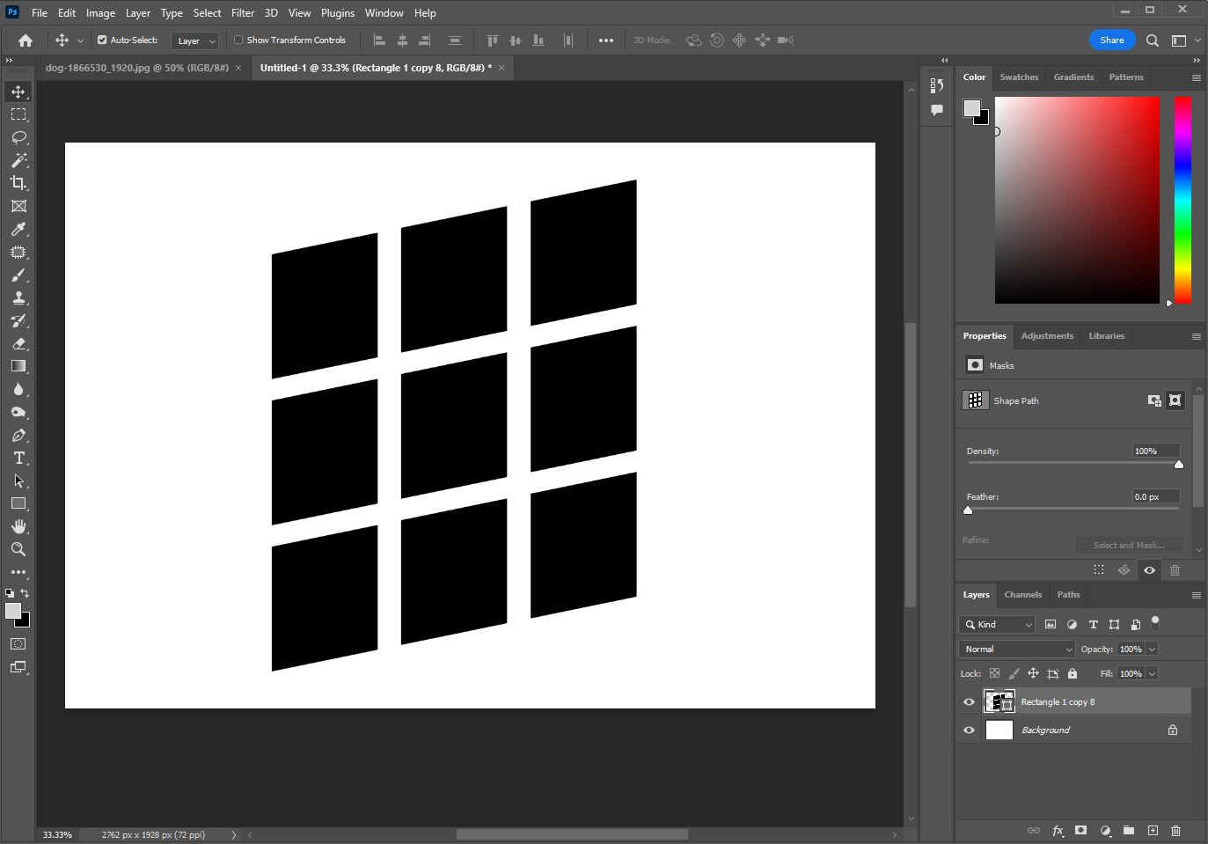
Task: Select the Crop tool
Action: 18,183
